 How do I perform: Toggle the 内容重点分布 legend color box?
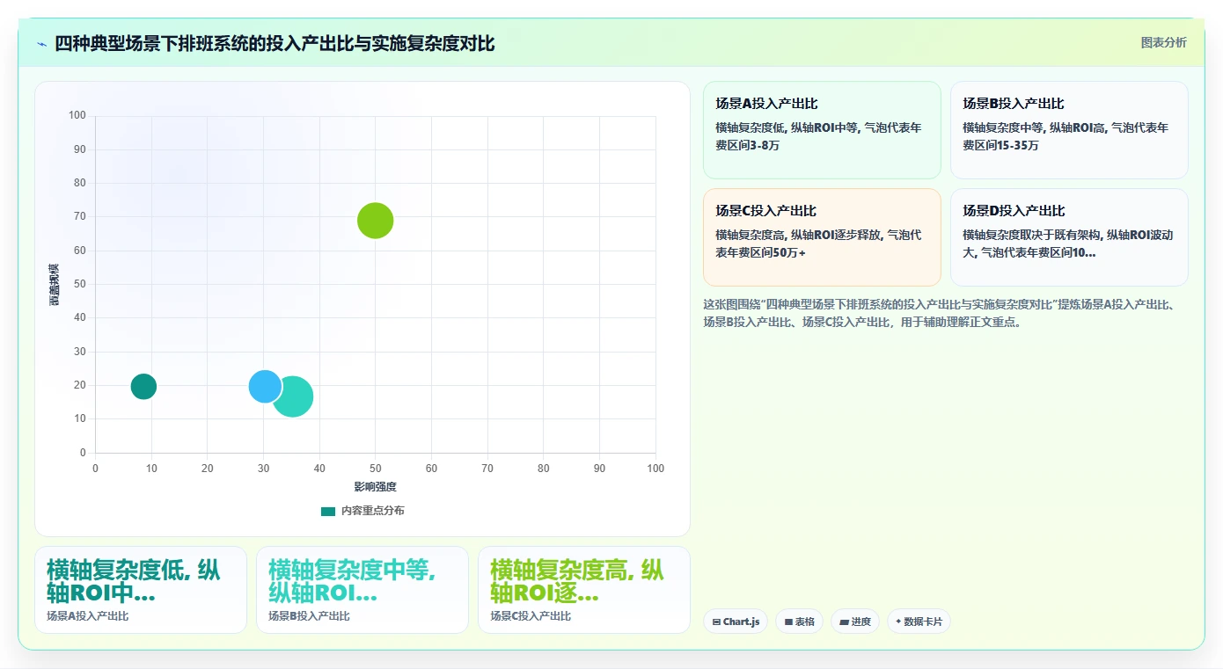pos(328,511)
